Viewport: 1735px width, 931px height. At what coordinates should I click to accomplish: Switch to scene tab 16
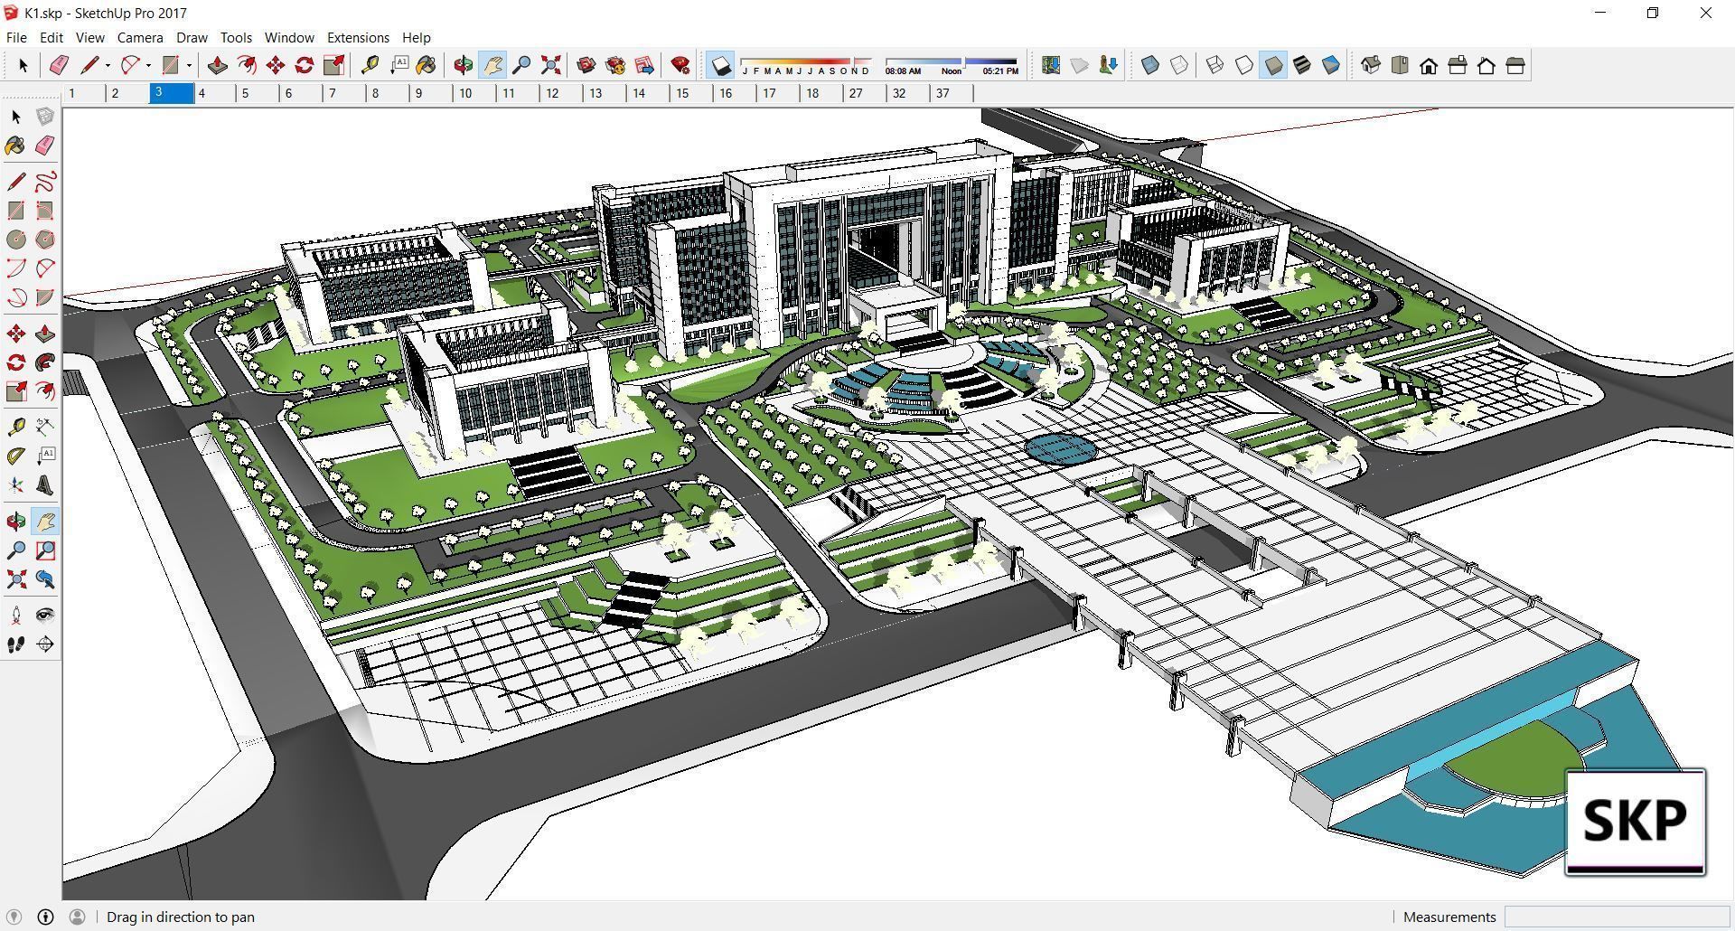coord(736,93)
